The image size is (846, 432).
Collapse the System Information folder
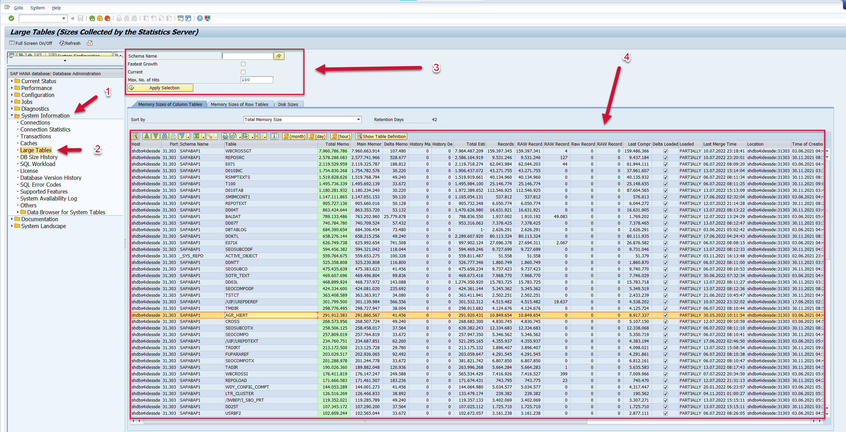click(x=12, y=116)
